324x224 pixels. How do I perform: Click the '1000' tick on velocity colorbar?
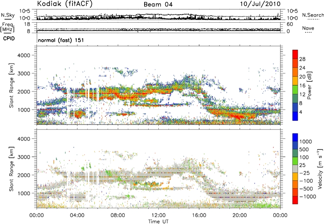pos(306,142)
